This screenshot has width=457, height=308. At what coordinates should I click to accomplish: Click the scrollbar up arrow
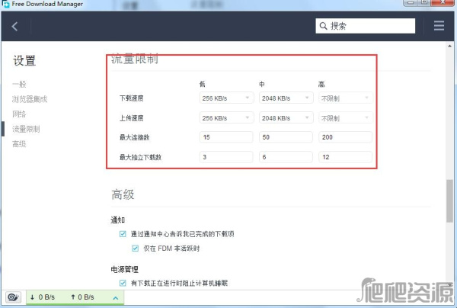click(x=449, y=46)
